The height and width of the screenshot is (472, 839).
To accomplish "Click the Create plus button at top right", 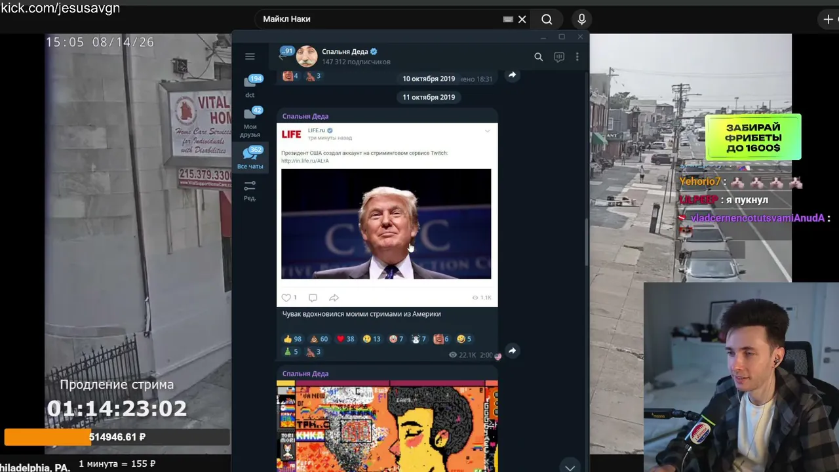I will point(829,20).
